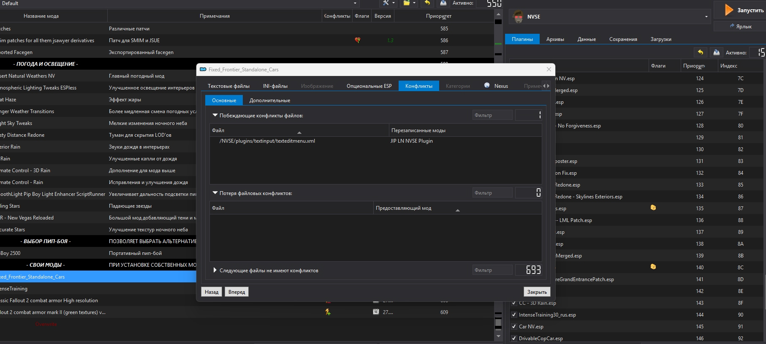Expand the files without conflicts section
This screenshot has height=344, width=766.
[x=215, y=270]
